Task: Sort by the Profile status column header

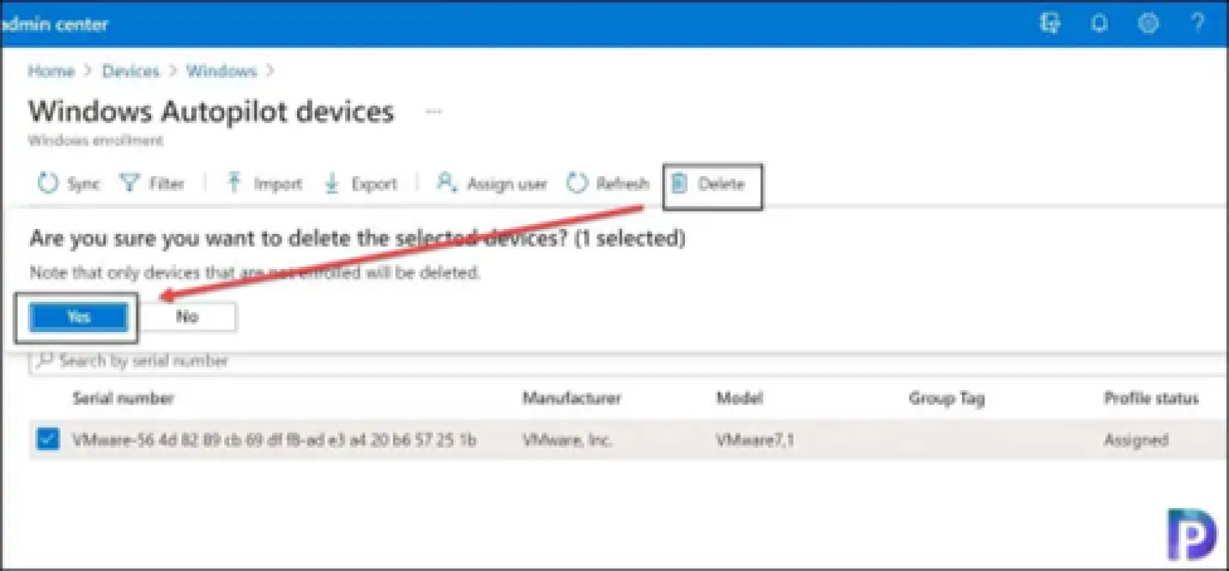Action: 1151,398
